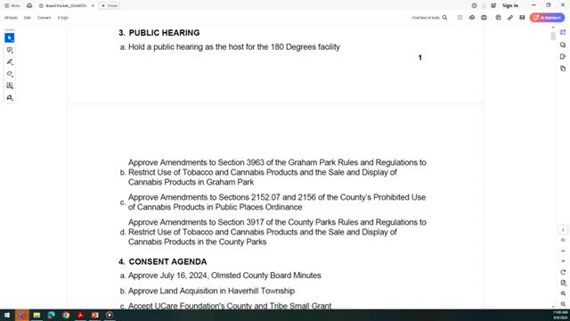Click the Rotate clockwise icon
The image size is (570, 321).
coord(563,272)
